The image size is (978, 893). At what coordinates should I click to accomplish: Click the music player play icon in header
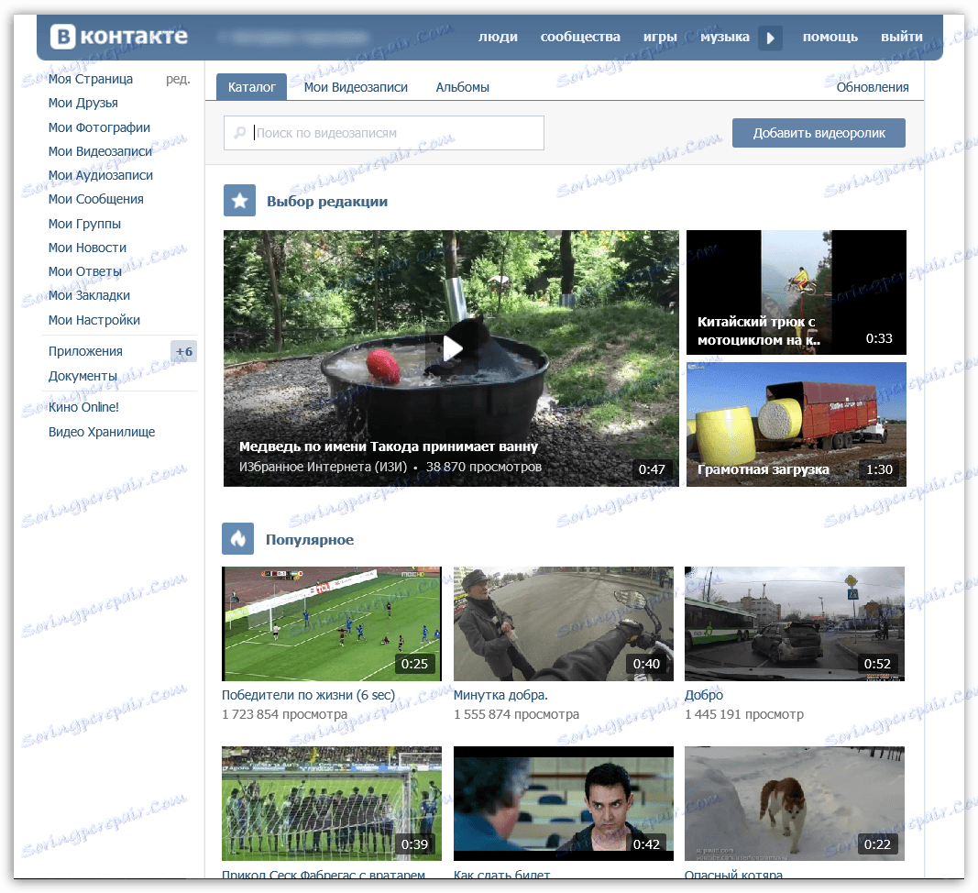pyautogui.click(x=770, y=39)
